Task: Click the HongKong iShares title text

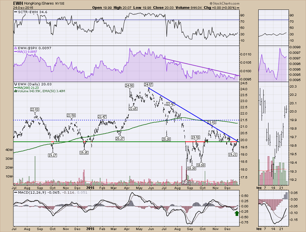Action: click(39, 4)
